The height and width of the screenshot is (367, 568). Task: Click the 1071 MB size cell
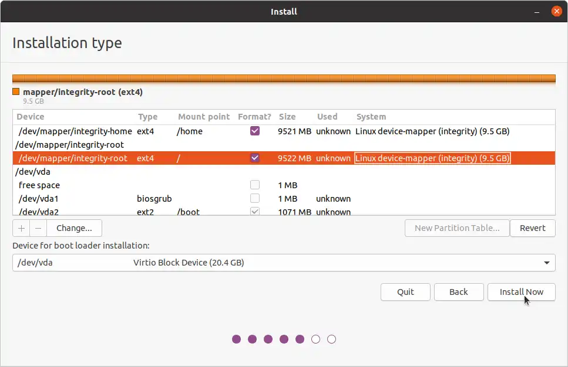(294, 212)
